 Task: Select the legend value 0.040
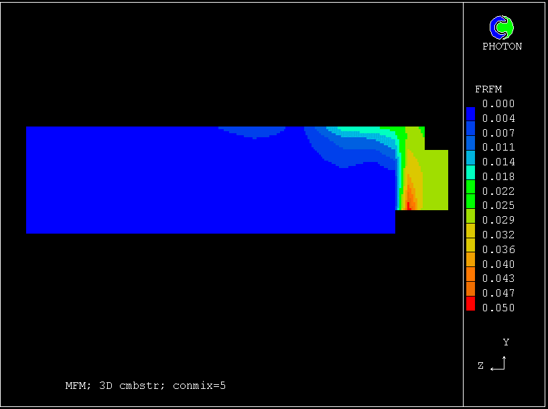click(498, 264)
